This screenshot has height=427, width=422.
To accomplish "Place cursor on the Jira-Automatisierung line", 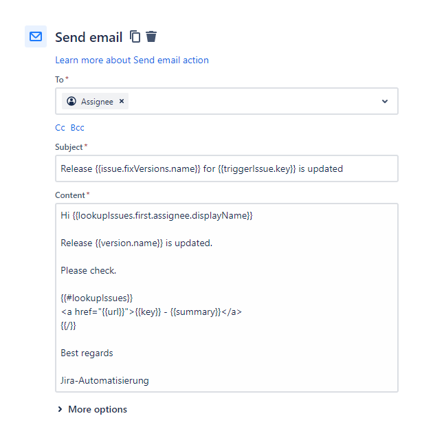I will coord(104,380).
